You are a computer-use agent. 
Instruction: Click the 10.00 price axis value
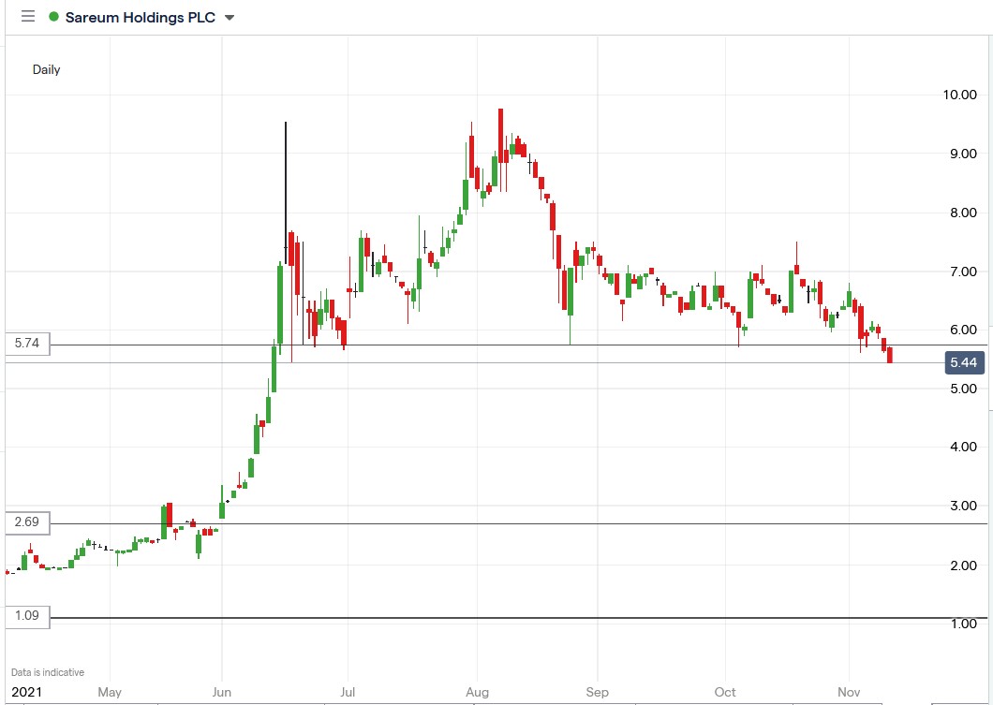[959, 95]
